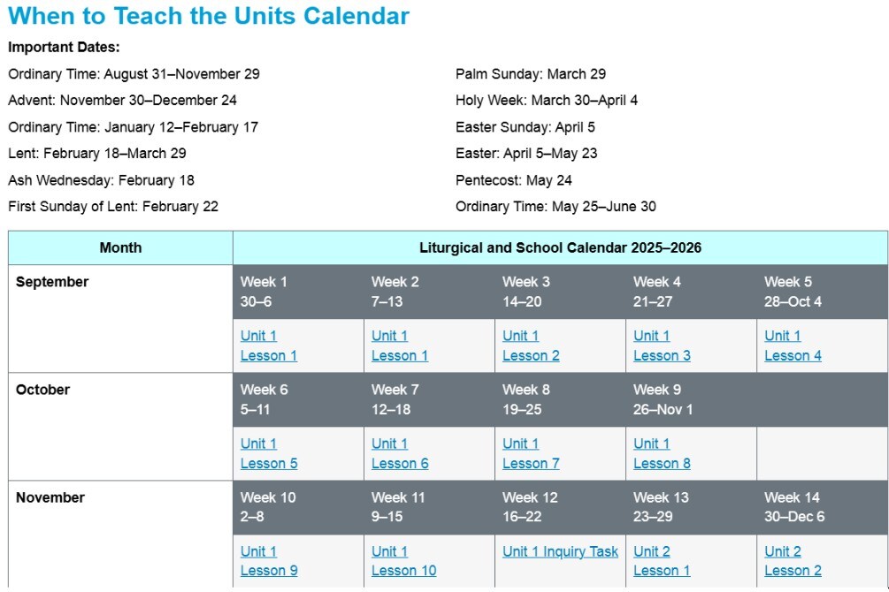889x592 pixels.
Task: Open Lesson 7 link in Week 8
Action: pyautogui.click(x=531, y=463)
